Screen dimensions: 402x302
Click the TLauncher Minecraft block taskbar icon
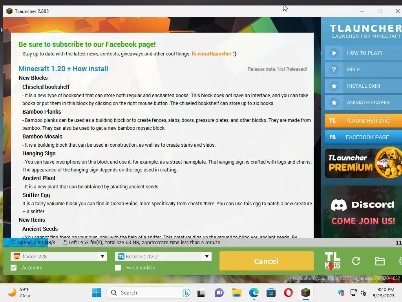tap(305, 293)
